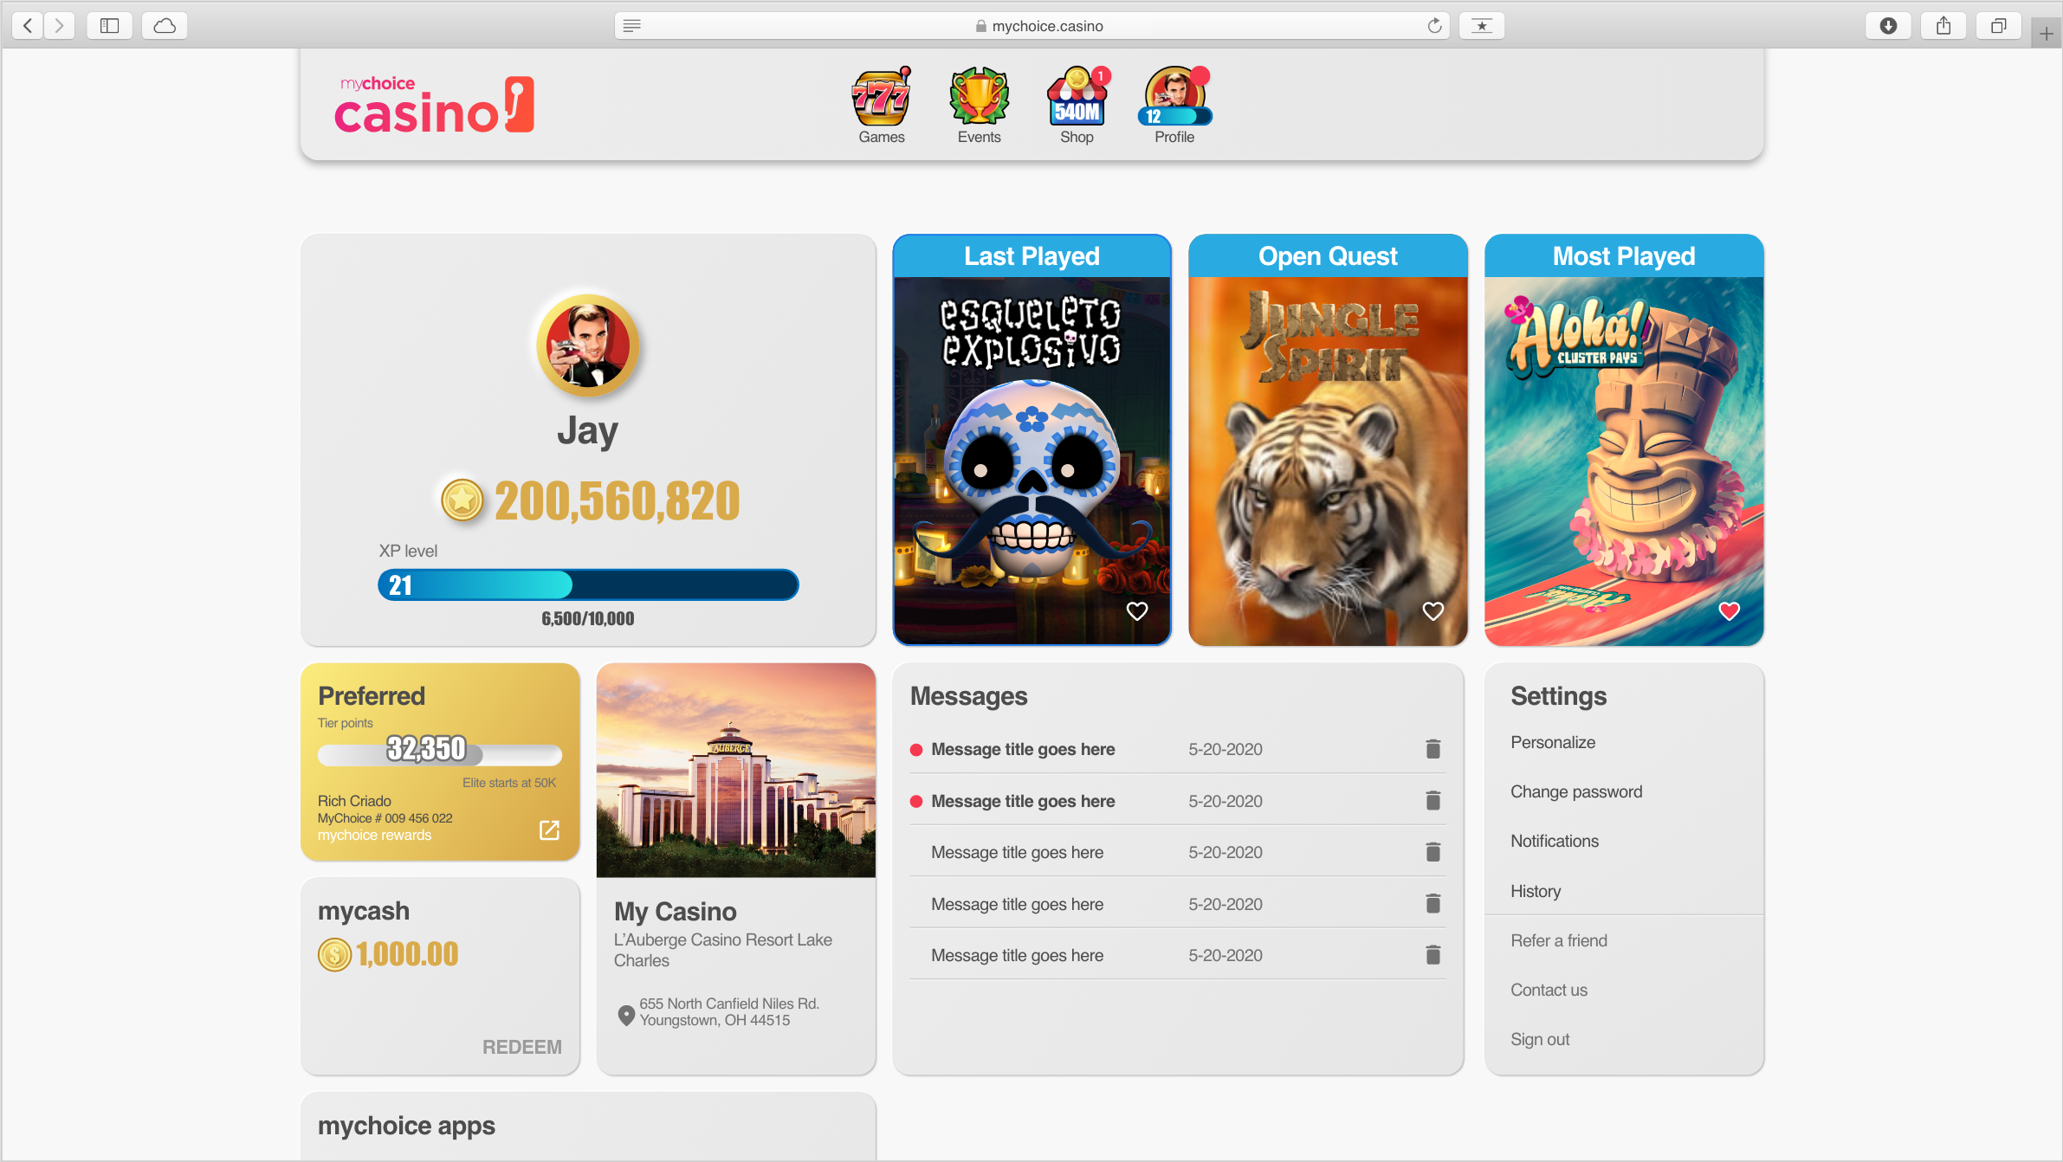Click the mychoice.casino address bar
Screen dimensions: 2063x1162
click(x=1031, y=26)
